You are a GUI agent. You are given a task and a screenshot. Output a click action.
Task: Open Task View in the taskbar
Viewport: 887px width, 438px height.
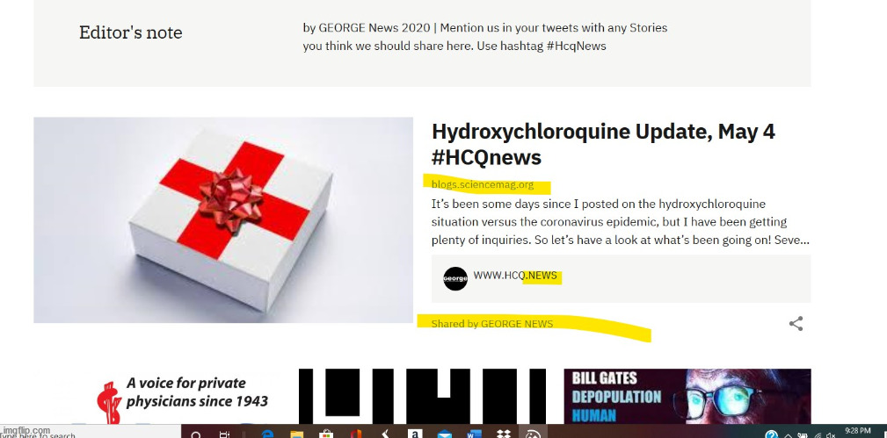[x=224, y=435]
